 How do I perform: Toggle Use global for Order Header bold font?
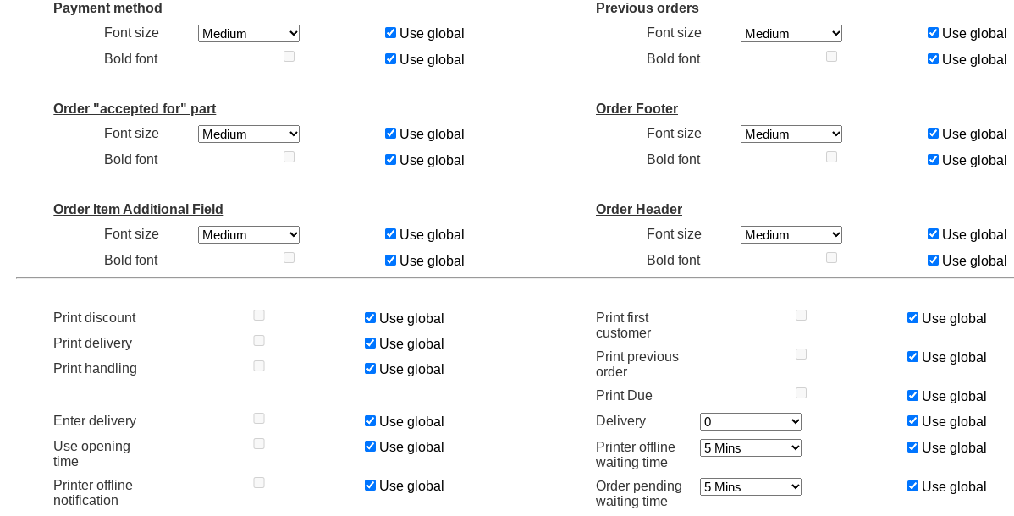click(x=933, y=261)
